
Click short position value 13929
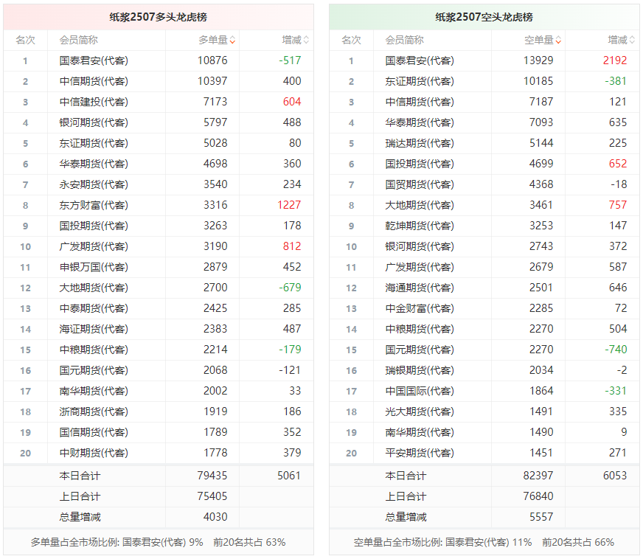pos(538,60)
